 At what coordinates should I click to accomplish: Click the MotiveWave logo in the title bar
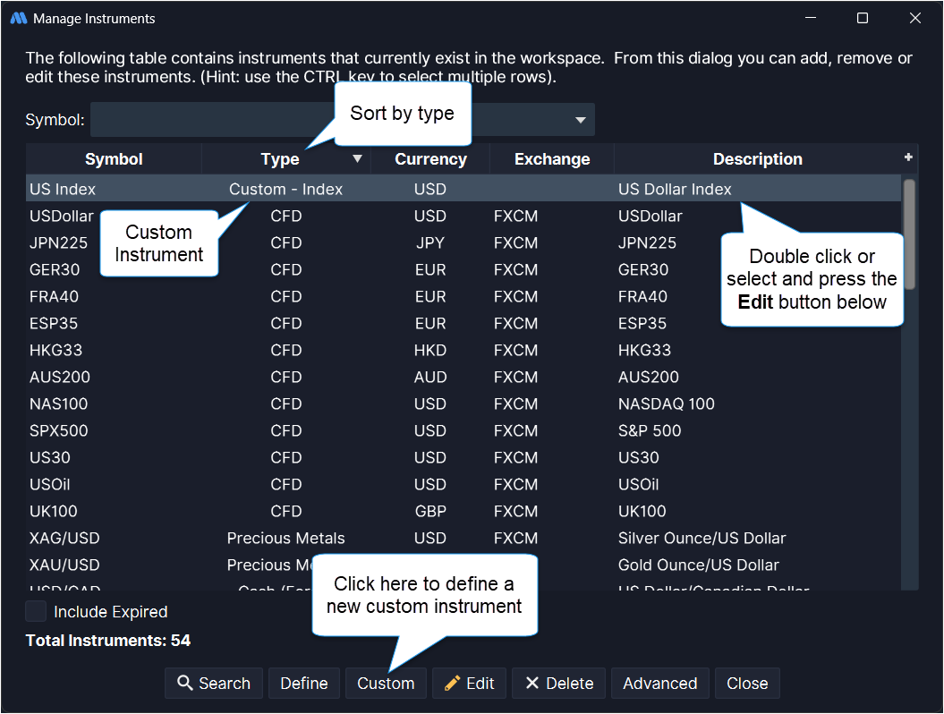tap(18, 18)
